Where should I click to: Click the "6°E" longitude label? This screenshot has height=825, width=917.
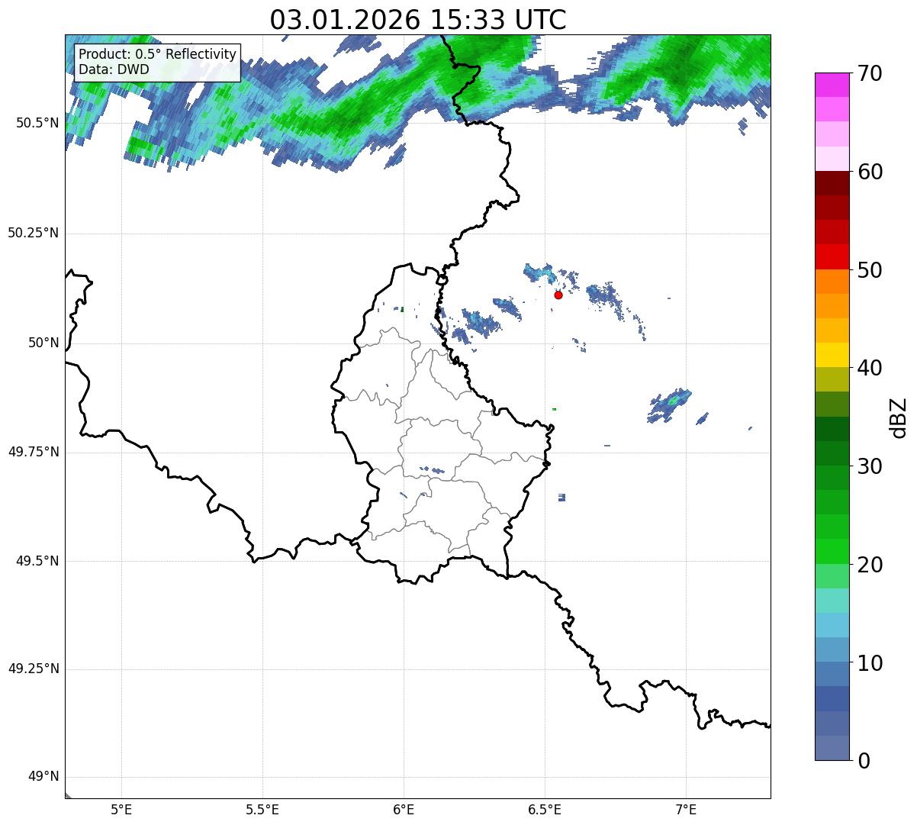tap(404, 809)
